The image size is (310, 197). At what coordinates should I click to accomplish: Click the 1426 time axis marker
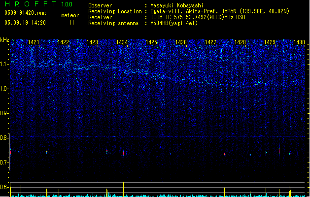[x=181, y=42]
